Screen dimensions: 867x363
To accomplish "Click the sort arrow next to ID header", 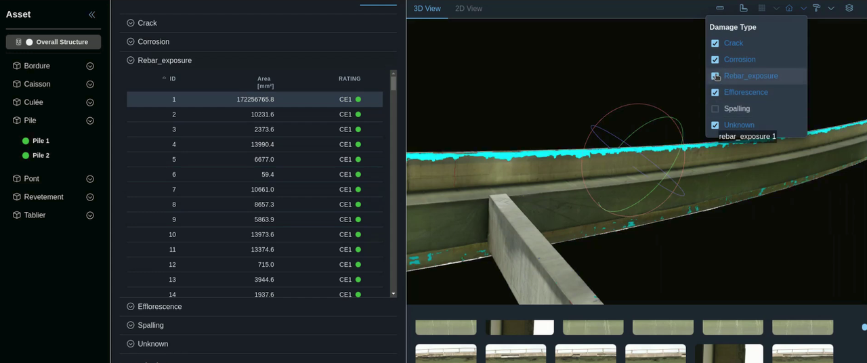I will [x=164, y=79].
